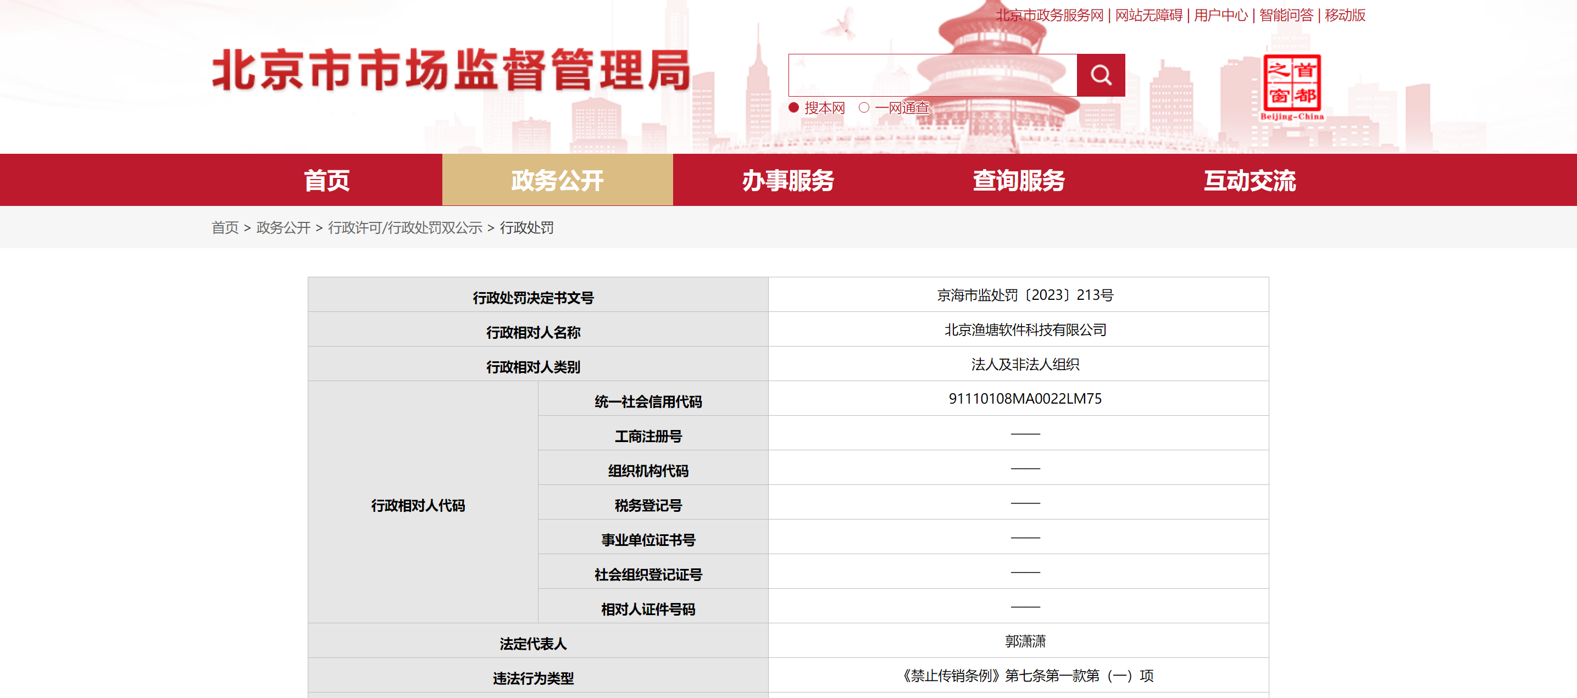Open the 北京市政务服务网 top link
This screenshot has height=698, width=1577.
[1050, 15]
